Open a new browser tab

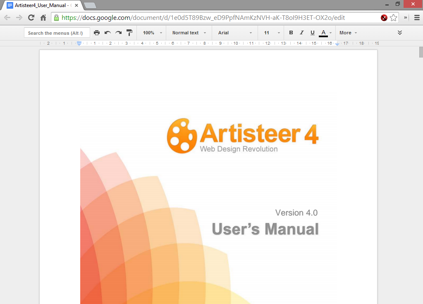tap(90, 5)
